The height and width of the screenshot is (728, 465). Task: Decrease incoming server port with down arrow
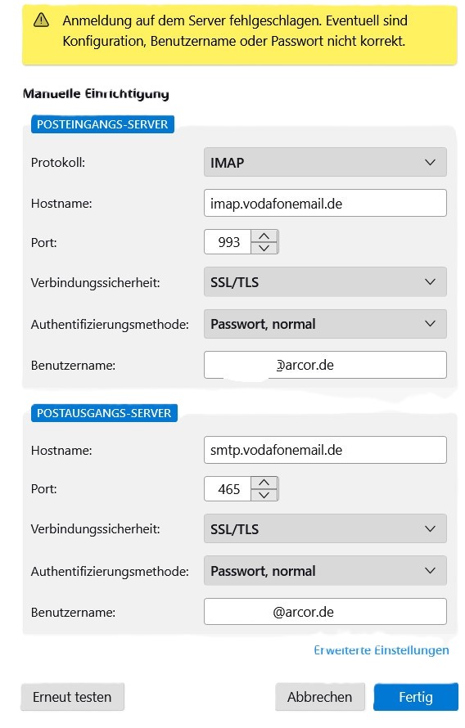[264, 248]
